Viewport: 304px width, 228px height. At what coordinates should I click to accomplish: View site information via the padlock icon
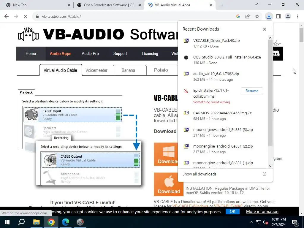click(37, 17)
